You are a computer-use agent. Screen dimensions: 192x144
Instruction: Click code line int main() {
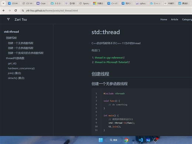click(111, 116)
